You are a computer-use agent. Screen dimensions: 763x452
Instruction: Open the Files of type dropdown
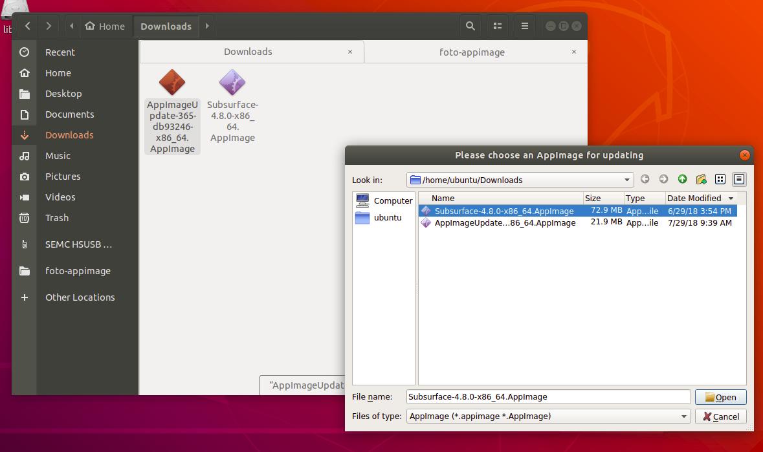pos(548,416)
